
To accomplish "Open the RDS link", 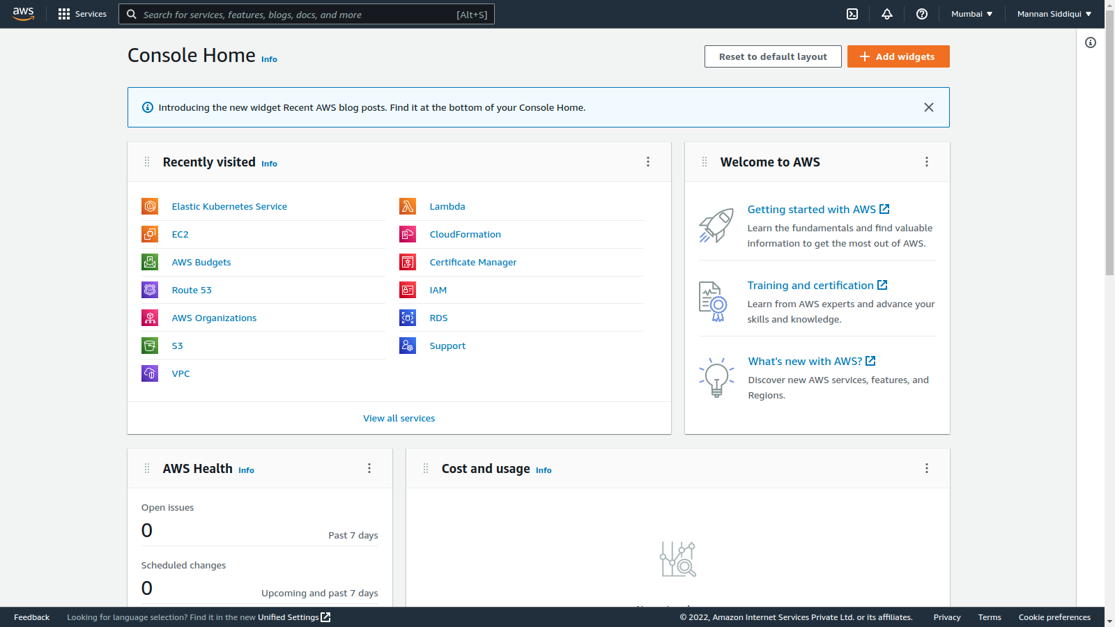I will click(x=438, y=318).
